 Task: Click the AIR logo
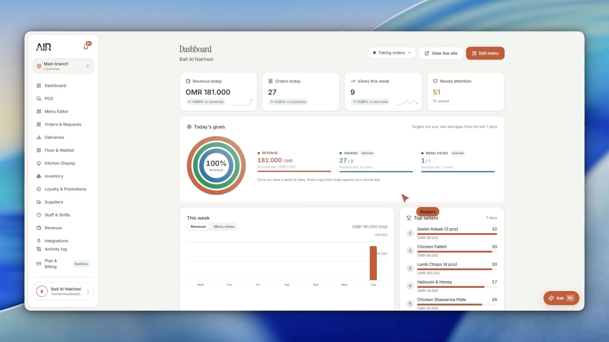click(43, 47)
